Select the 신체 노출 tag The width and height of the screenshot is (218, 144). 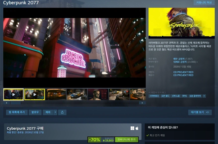click(176, 96)
